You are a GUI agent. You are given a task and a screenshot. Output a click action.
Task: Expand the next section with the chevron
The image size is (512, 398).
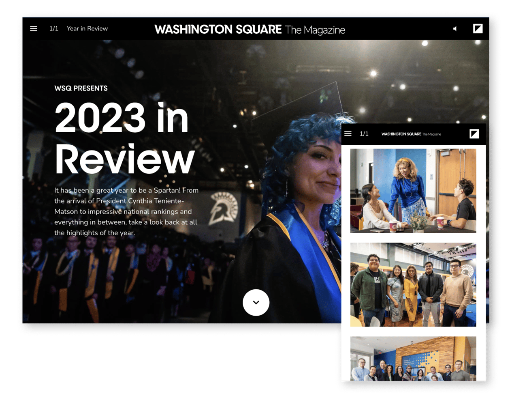pos(256,302)
